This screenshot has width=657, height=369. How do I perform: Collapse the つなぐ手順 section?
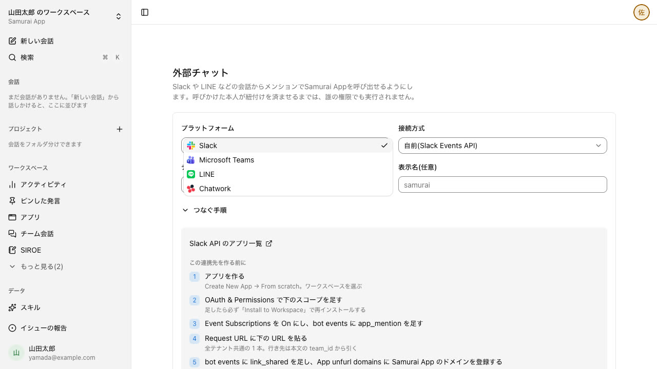pyautogui.click(x=204, y=210)
